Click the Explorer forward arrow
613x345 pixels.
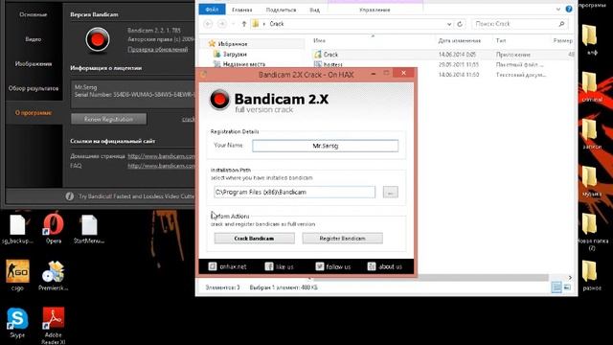coord(221,24)
